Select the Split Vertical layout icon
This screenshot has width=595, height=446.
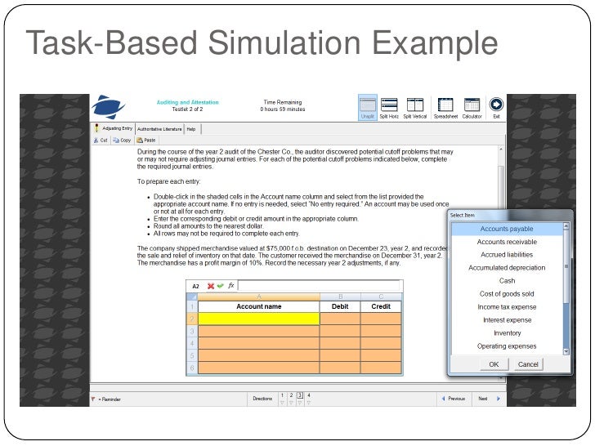(x=414, y=105)
